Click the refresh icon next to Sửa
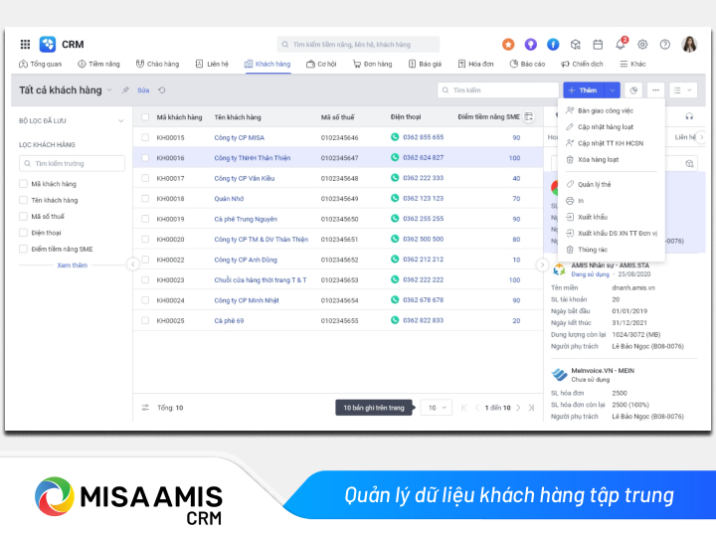Image resolution: width=716 pixels, height=537 pixels. coord(162,90)
